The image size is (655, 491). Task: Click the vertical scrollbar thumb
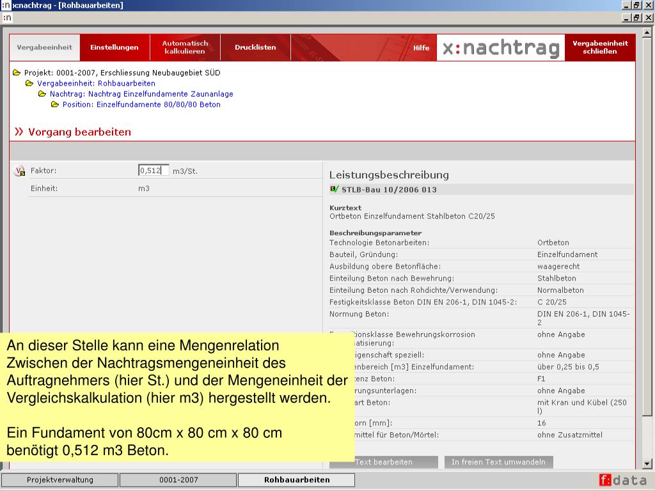pyautogui.click(x=647, y=226)
